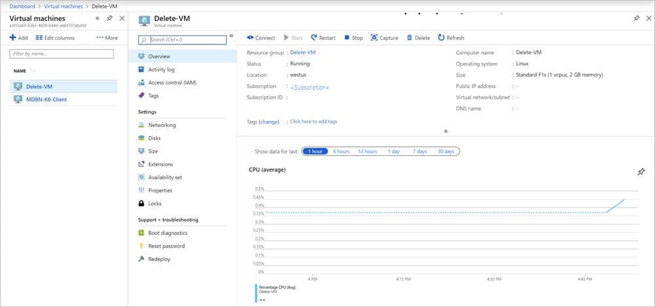Open the Delete-VM resource group link

303,52
